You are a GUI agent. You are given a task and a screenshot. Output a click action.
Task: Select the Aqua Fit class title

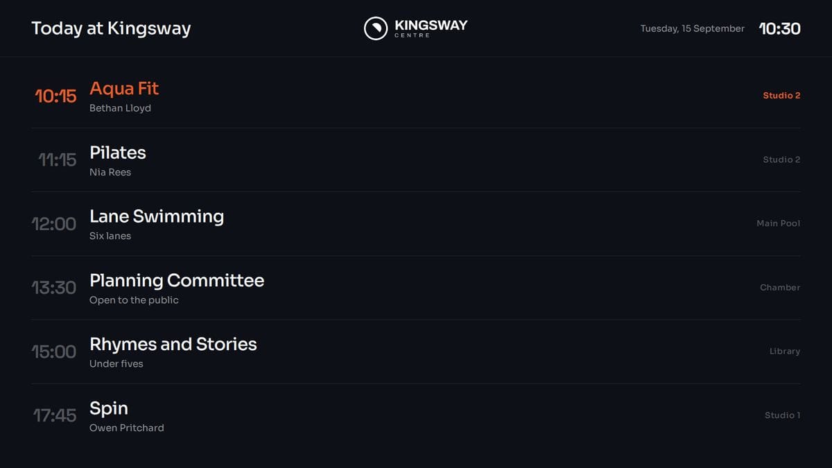pyautogui.click(x=124, y=89)
